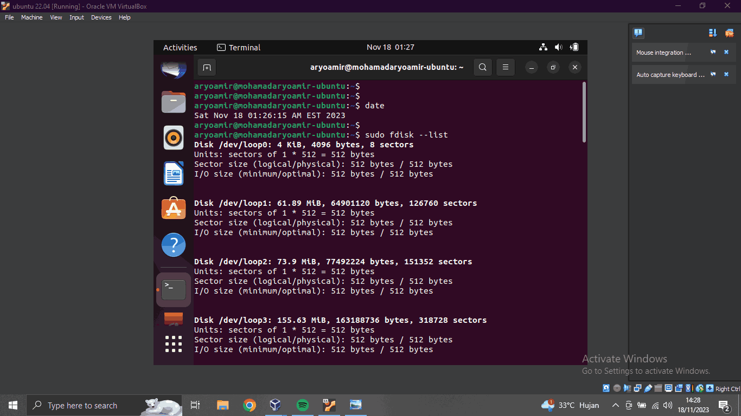Click the 'Disk /dev/loop0: 4 KiB' line
This screenshot has width=741, height=416.
[304, 145]
